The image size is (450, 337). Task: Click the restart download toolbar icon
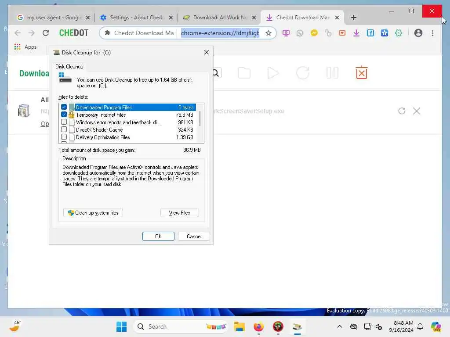coord(303,73)
